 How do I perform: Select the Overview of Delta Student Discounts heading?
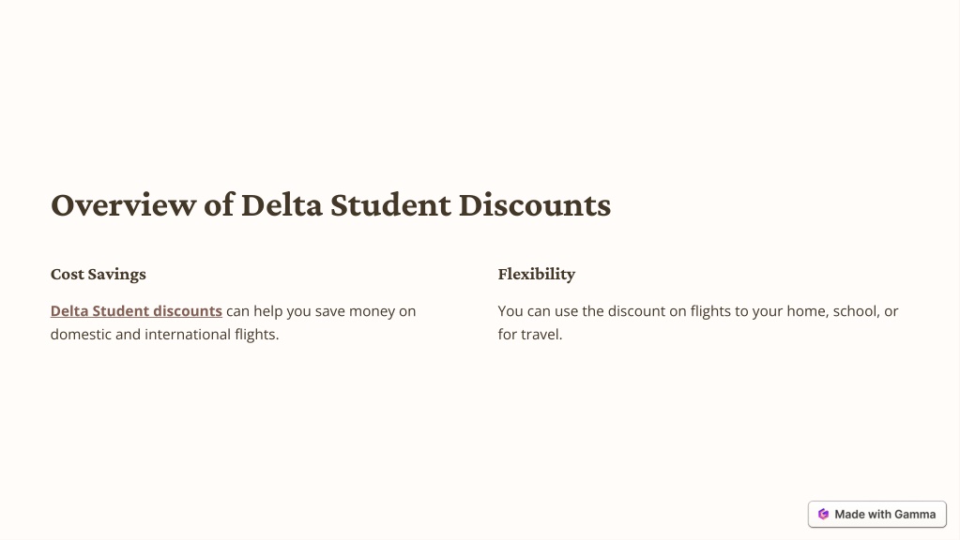pos(330,205)
